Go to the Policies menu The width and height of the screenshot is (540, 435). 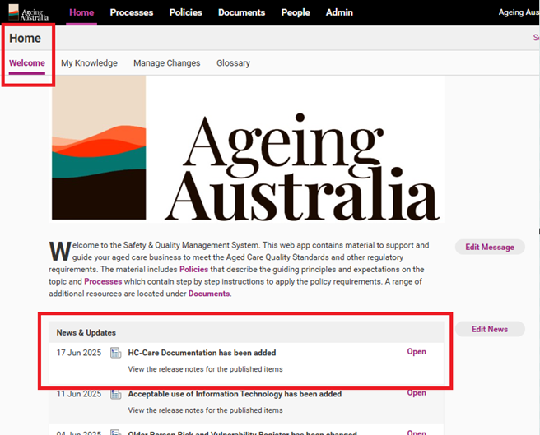pyautogui.click(x=186, y=12)
